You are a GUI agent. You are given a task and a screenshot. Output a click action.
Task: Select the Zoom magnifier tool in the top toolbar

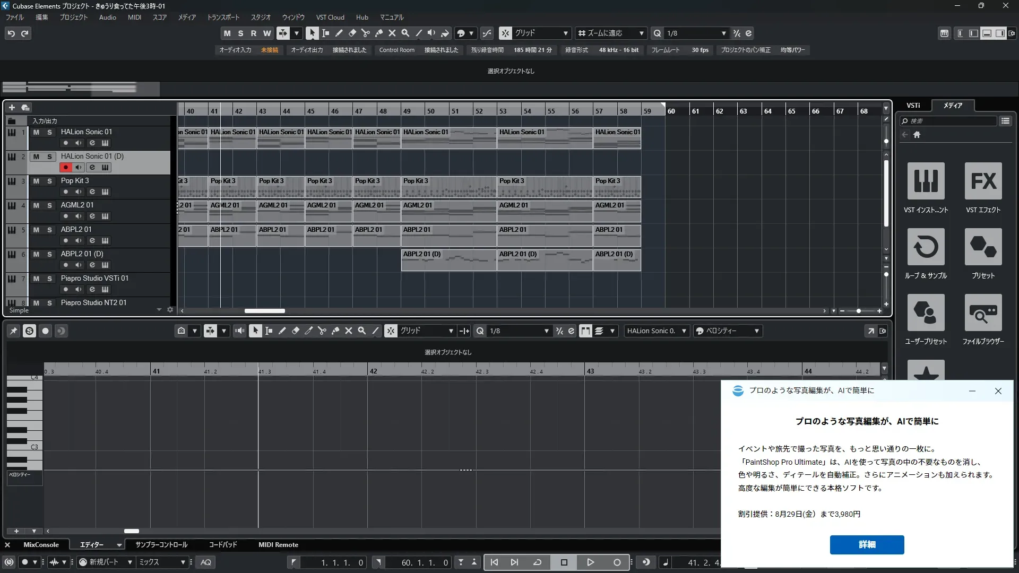[405, 33]
